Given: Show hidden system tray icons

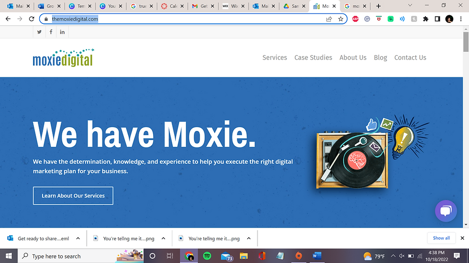Looking at the screenshot, I should pos(393,256).
